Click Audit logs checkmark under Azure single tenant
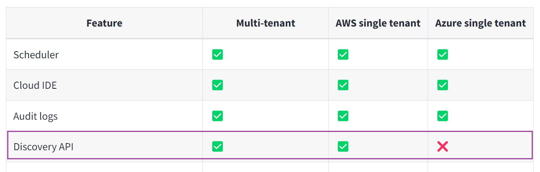The width and height of the screenshot is (540, 172). (x=442, y=116)
